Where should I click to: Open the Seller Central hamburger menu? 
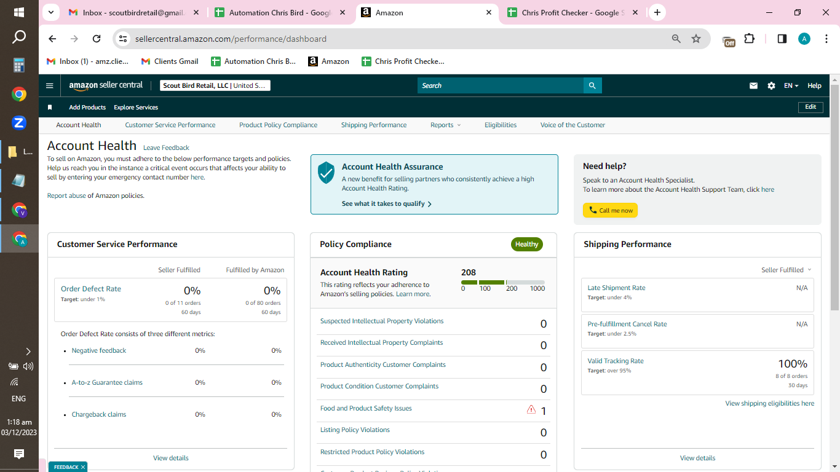pos(50,85)
